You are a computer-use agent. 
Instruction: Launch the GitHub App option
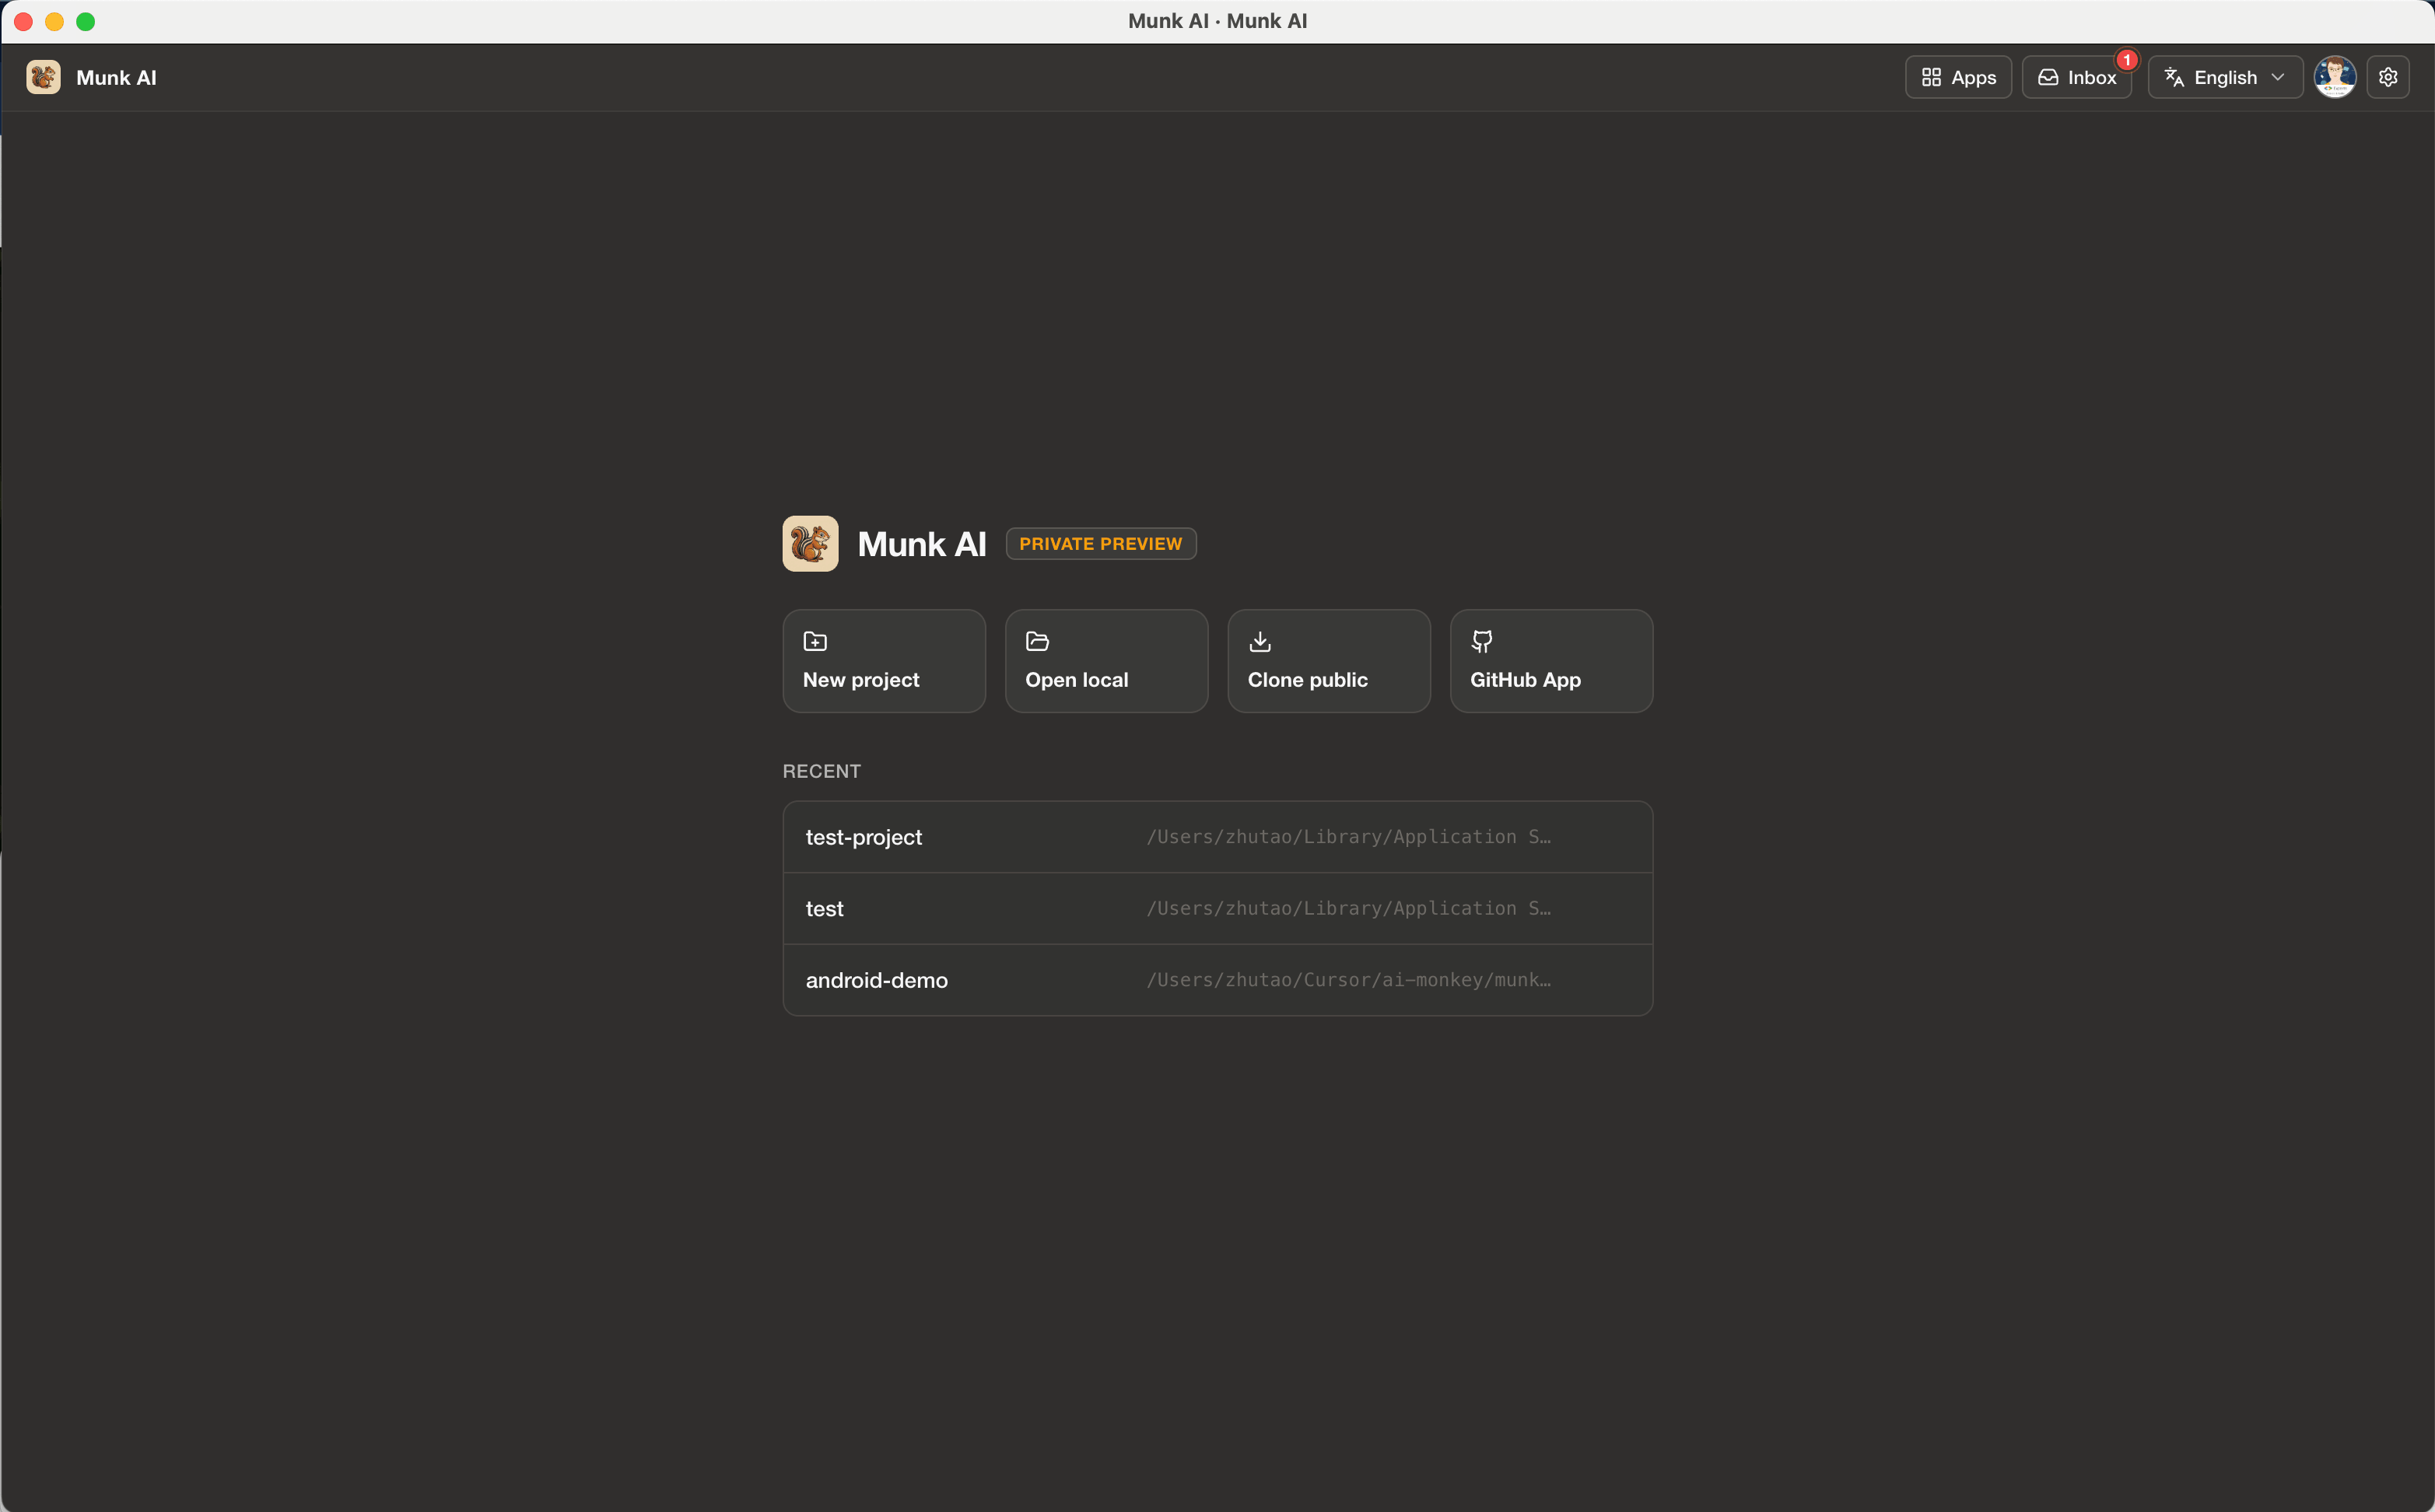pos(1551,661)
